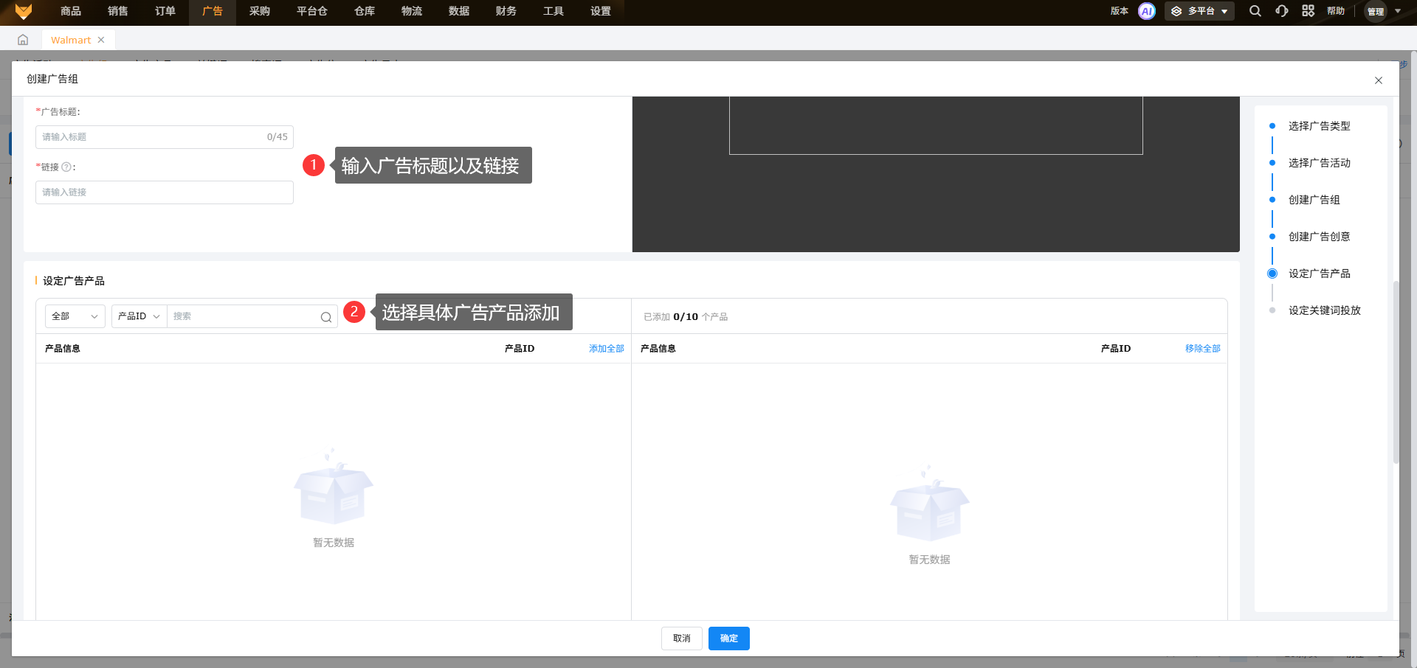Close the 创建广告组 dialog
The image size is (1417, 668).
1378,80
